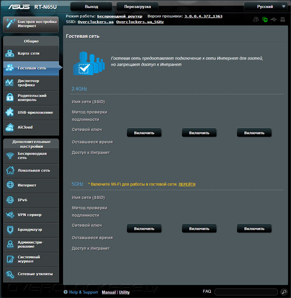Click the Карта сети network map icon
Image resolution: width=291 pixels, height=298 pixels.
coord(10,54)
